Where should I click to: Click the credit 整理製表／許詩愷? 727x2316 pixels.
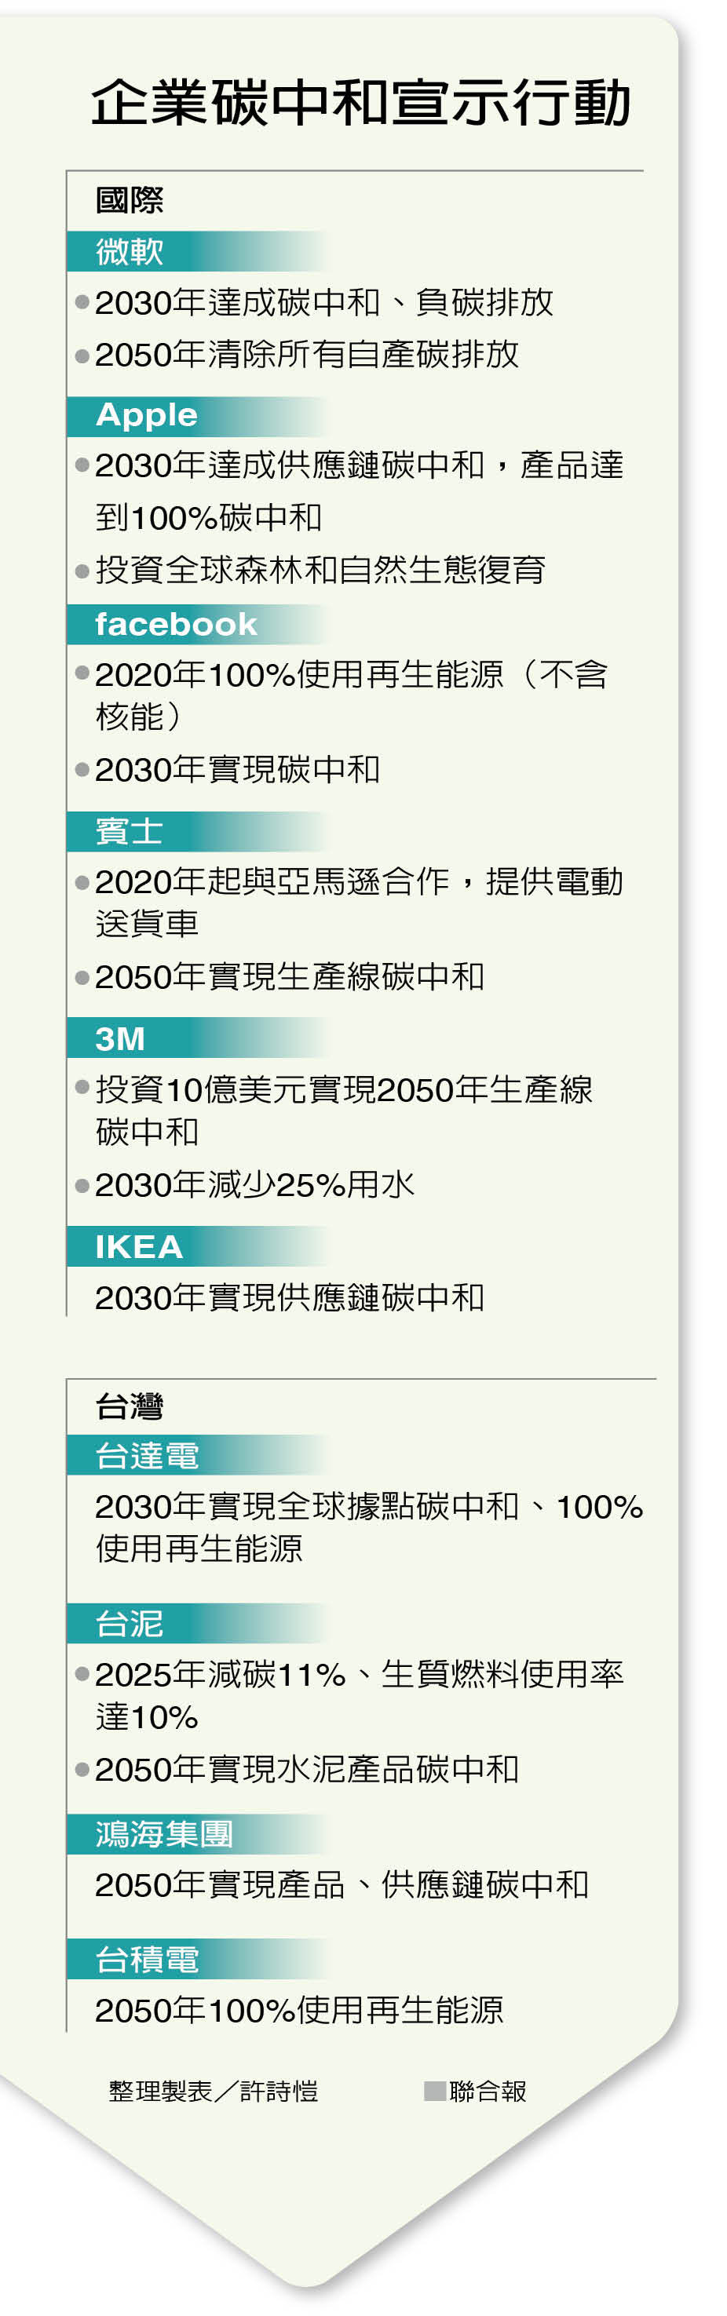214,2092
